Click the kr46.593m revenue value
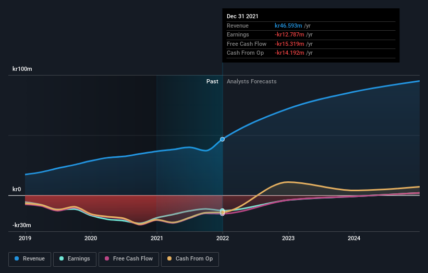This screenshot has height=273, width=428. point(288,26)
